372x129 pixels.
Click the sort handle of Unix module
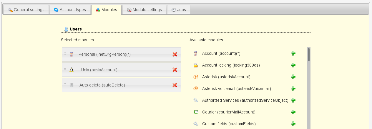point(65,69)
